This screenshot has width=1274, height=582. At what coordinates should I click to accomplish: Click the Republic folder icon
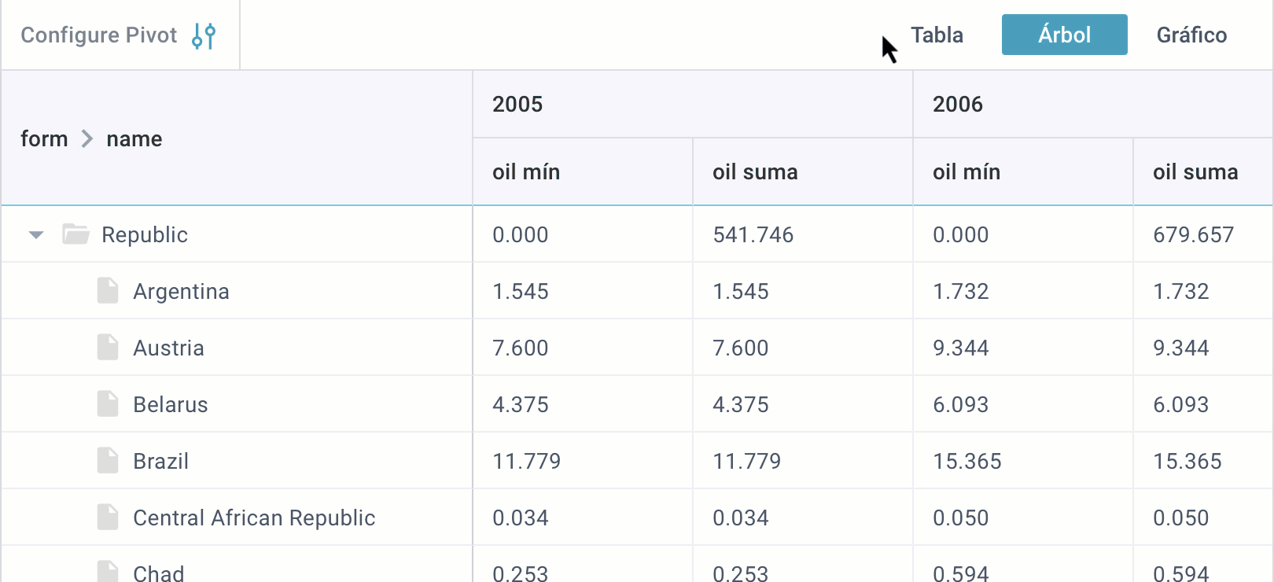75,234
